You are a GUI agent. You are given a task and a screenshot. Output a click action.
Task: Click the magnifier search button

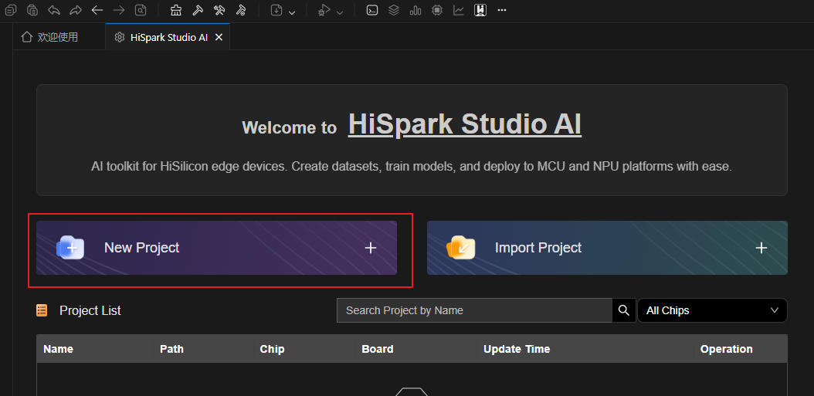tap(624, 310)
